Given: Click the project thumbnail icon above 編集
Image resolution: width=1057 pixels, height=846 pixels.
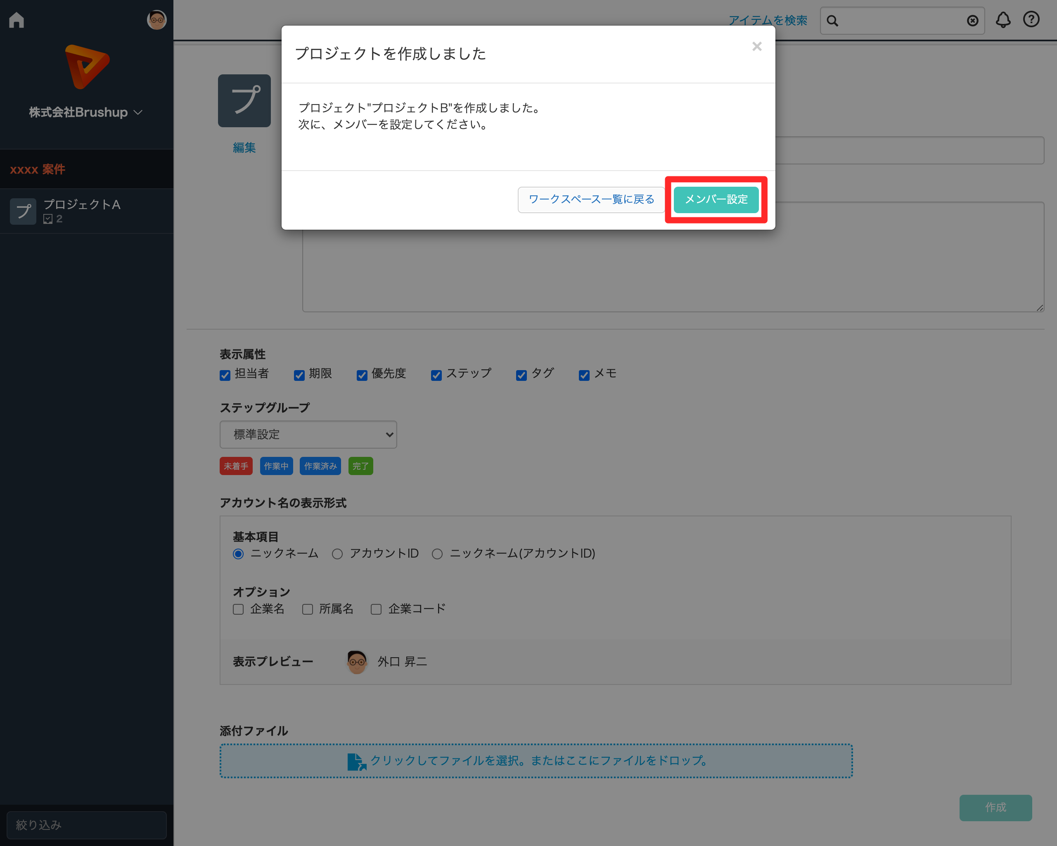Looking at the screenshot, I should coord(244,100).
